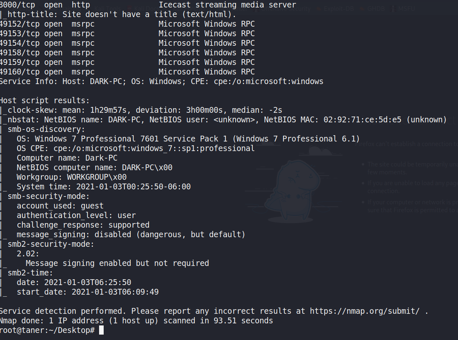Open the Offensive Security bookmark icon

point(256,9)
